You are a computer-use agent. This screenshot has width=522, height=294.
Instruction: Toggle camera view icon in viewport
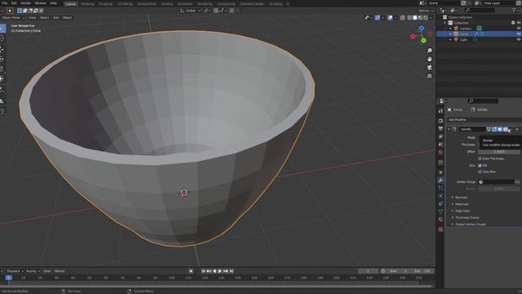point(430,67)
